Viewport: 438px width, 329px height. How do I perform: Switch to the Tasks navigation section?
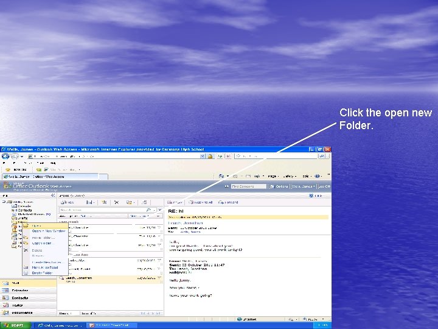tap(28, 305)
